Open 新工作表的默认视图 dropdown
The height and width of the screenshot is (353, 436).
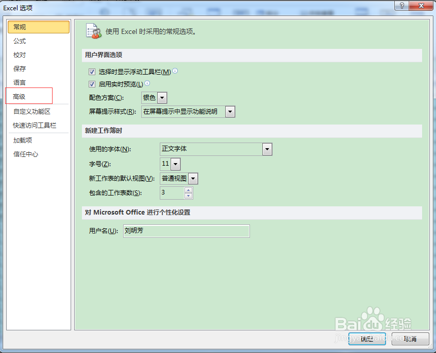pyautogui.click(x=193, y=179)
